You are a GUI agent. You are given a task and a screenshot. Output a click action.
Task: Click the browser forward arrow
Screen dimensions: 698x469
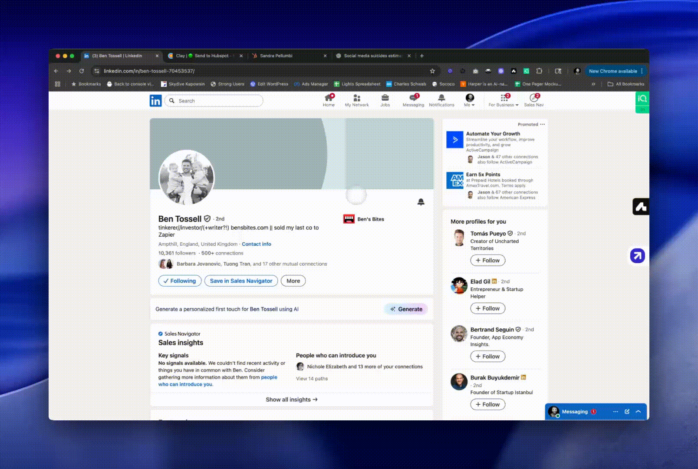coord(69,71)
